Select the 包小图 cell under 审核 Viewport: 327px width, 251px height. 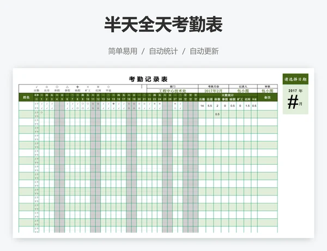(268, 91)
